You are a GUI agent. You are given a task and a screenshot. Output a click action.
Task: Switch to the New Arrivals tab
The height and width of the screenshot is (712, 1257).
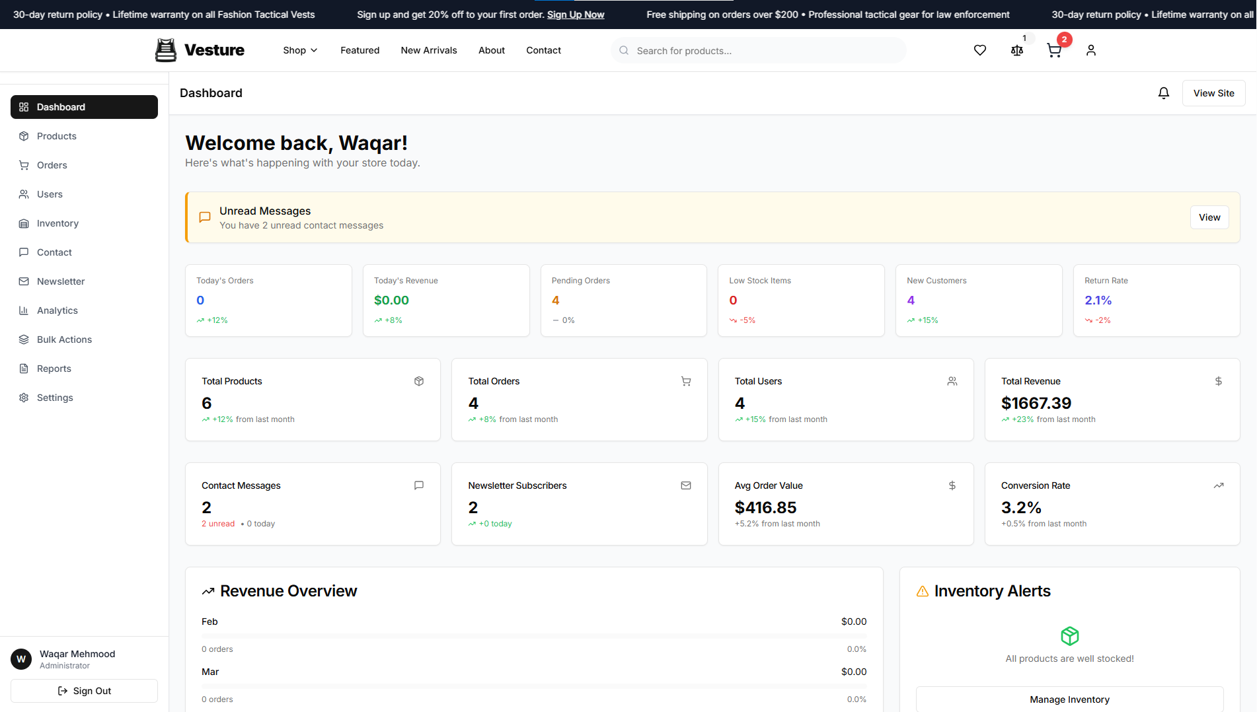coord(428,50)
